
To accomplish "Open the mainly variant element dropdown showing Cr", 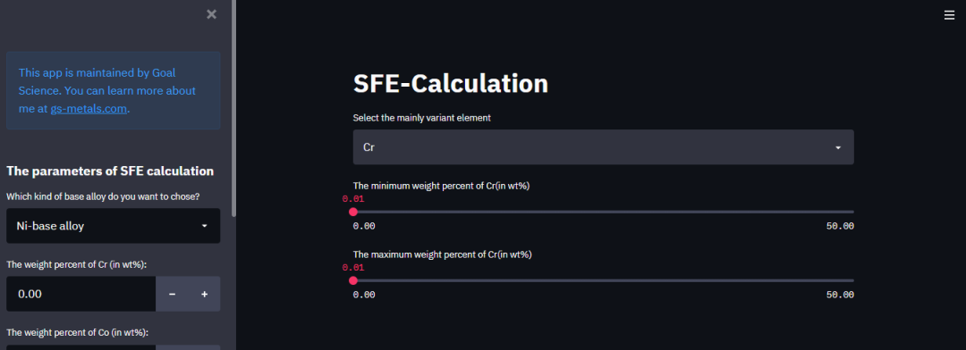I will pyautogui.click(x=603, y=147).
